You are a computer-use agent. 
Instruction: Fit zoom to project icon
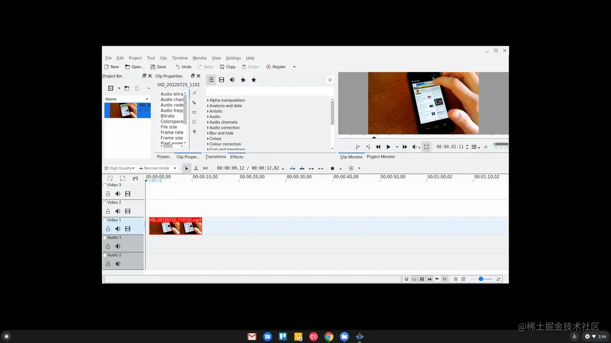click(456, 279)
